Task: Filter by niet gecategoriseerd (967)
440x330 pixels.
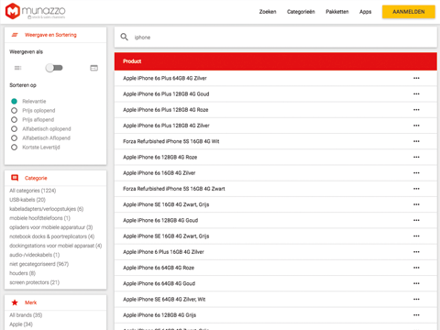Action: coord(38,264)
